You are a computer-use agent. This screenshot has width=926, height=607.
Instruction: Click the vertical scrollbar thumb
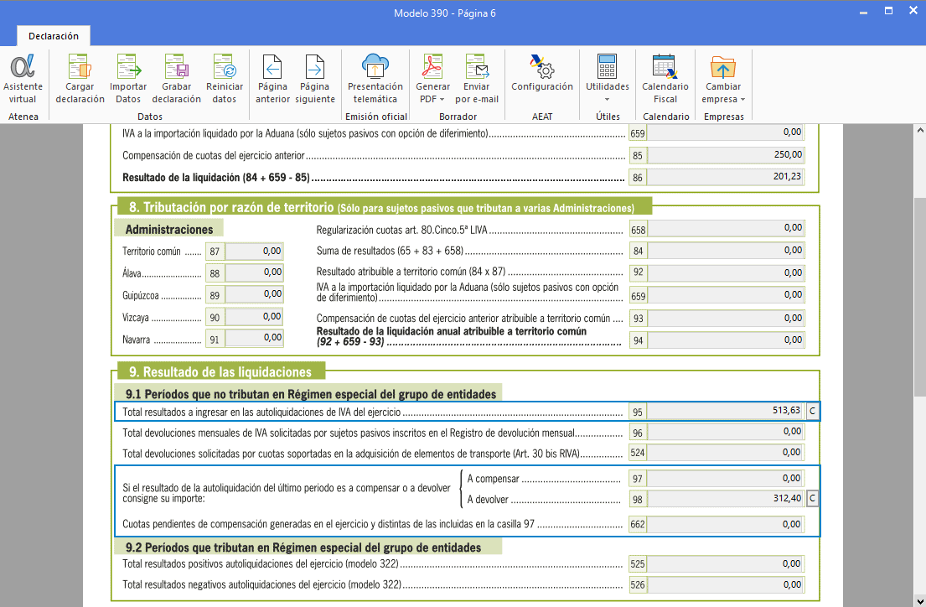(920, 298)
